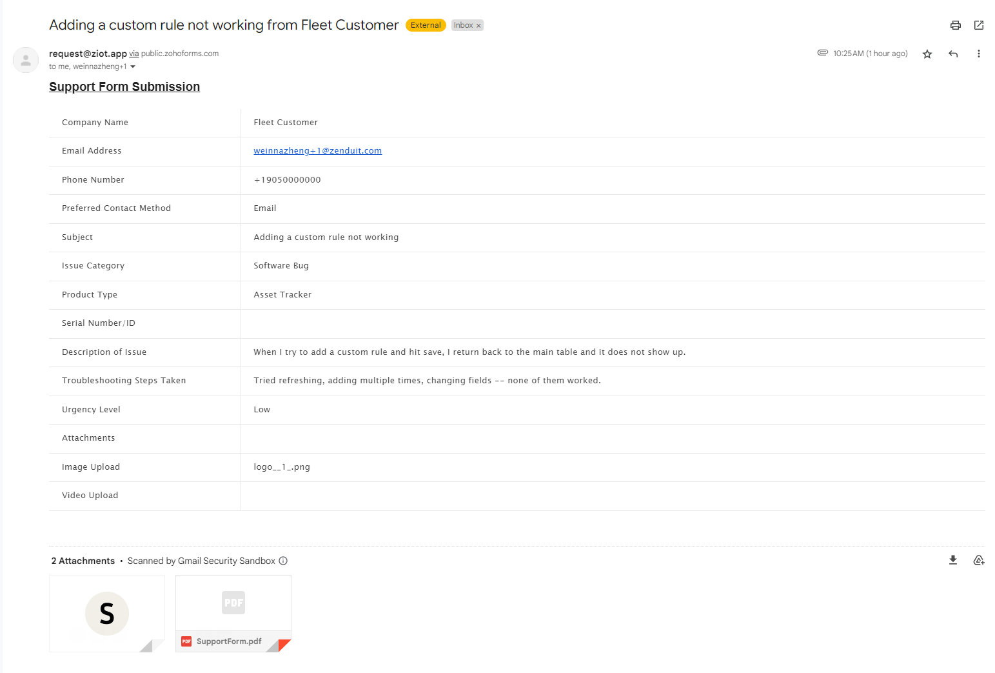Download all attachments
The image size is (995, 673).
[952, 560]
